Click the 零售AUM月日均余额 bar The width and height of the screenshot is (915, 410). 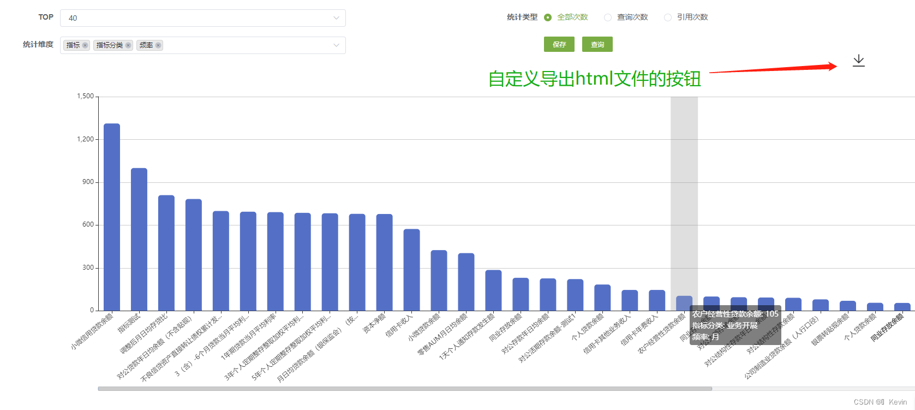[x=466, y=282]
